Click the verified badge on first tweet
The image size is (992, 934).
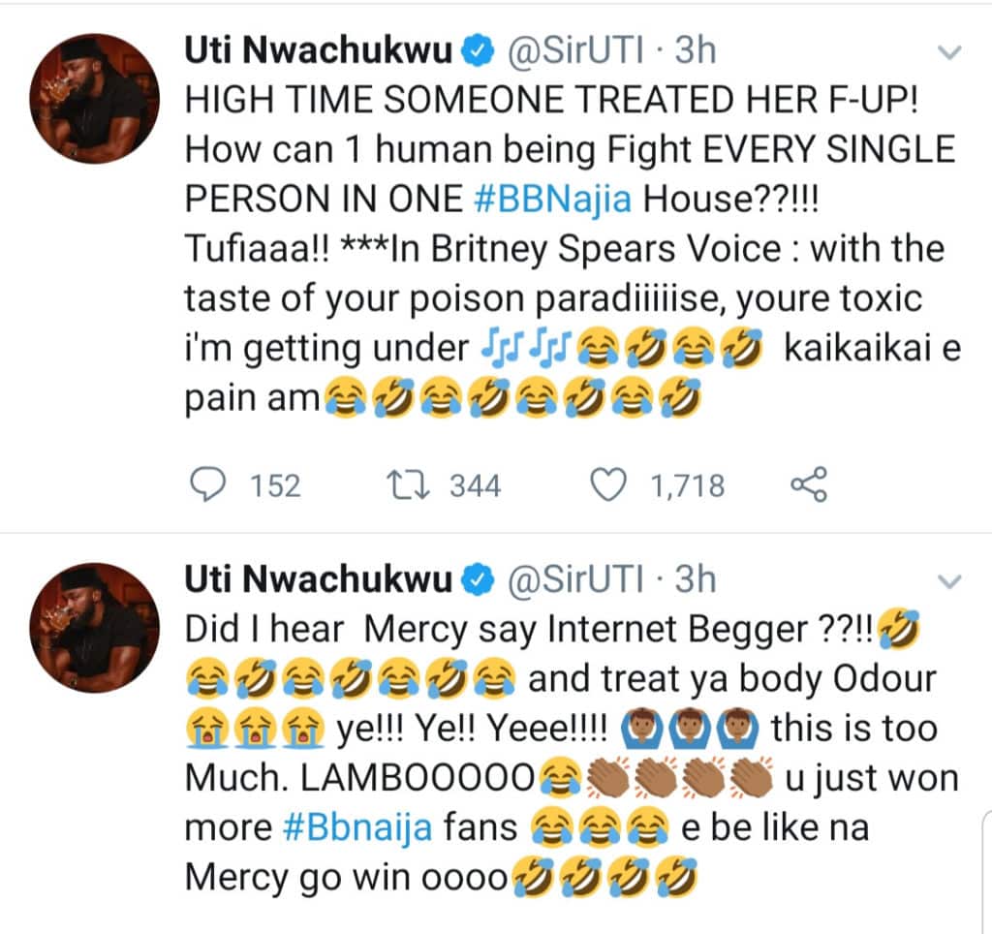click(479, 51)
